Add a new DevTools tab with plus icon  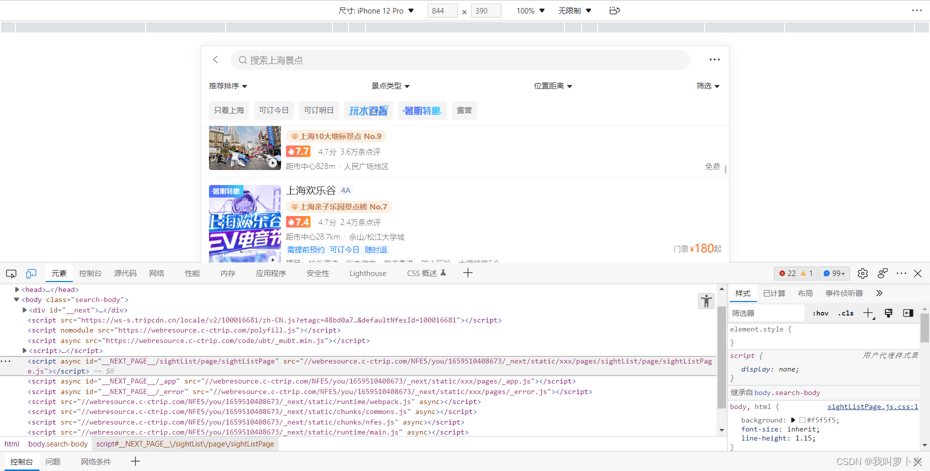pos(467,273)
